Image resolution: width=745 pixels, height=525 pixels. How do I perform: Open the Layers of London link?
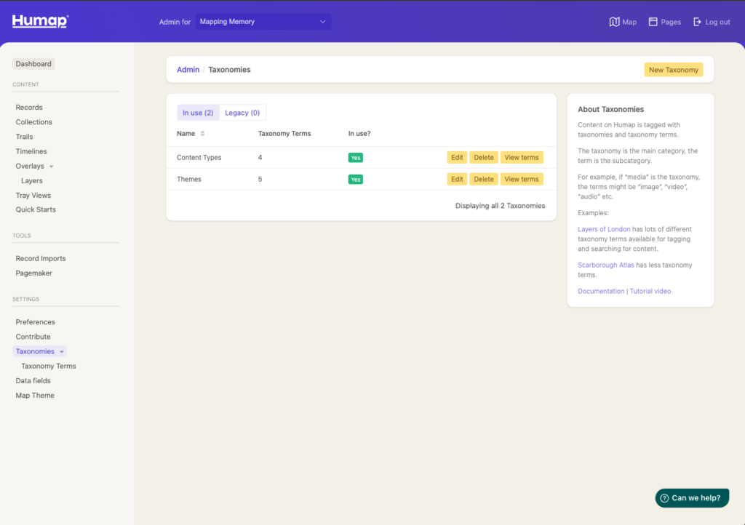click(604, 229)
